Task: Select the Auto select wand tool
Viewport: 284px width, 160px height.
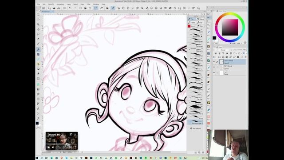Action: click(x=38, y=39)
